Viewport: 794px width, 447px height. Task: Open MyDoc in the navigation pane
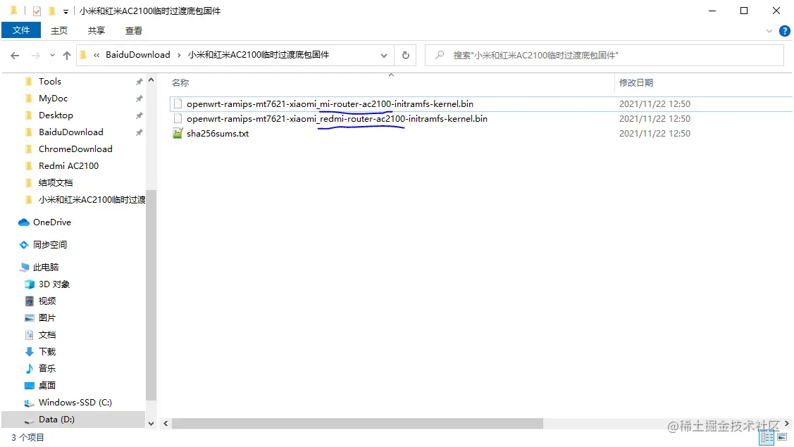(x=53, y=99)
